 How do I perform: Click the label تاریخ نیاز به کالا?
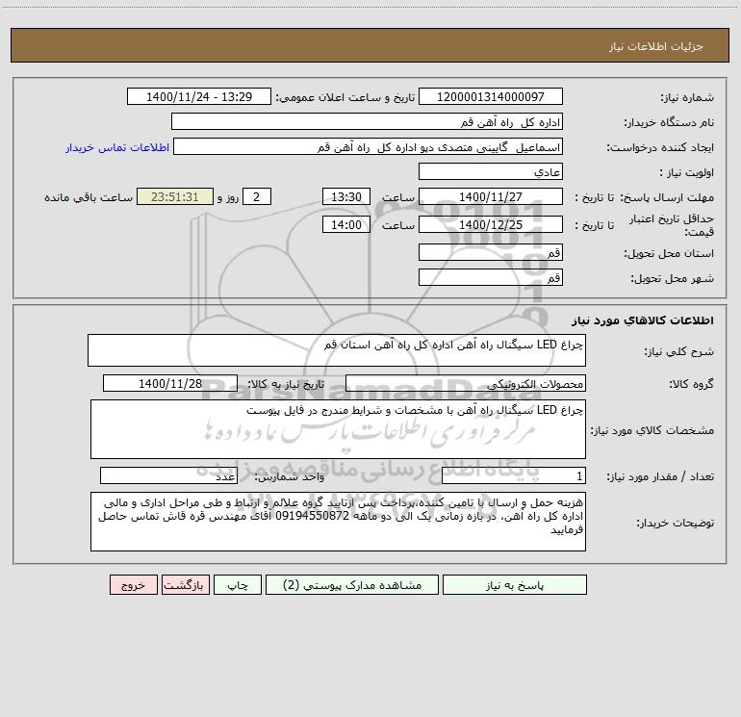tap(286, 384)
